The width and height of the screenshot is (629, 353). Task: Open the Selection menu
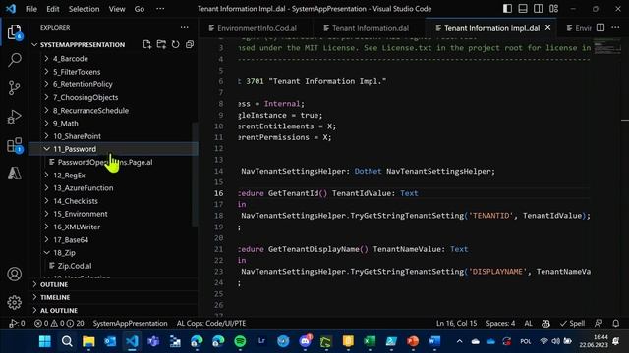click(84, 9)
